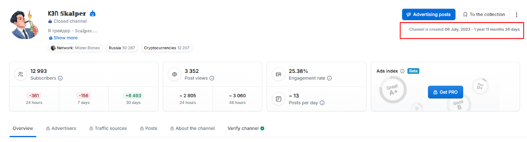This screenshot has width=527, height=142.
Task: Click the Posts per day info icon
Action: (322, 103)
